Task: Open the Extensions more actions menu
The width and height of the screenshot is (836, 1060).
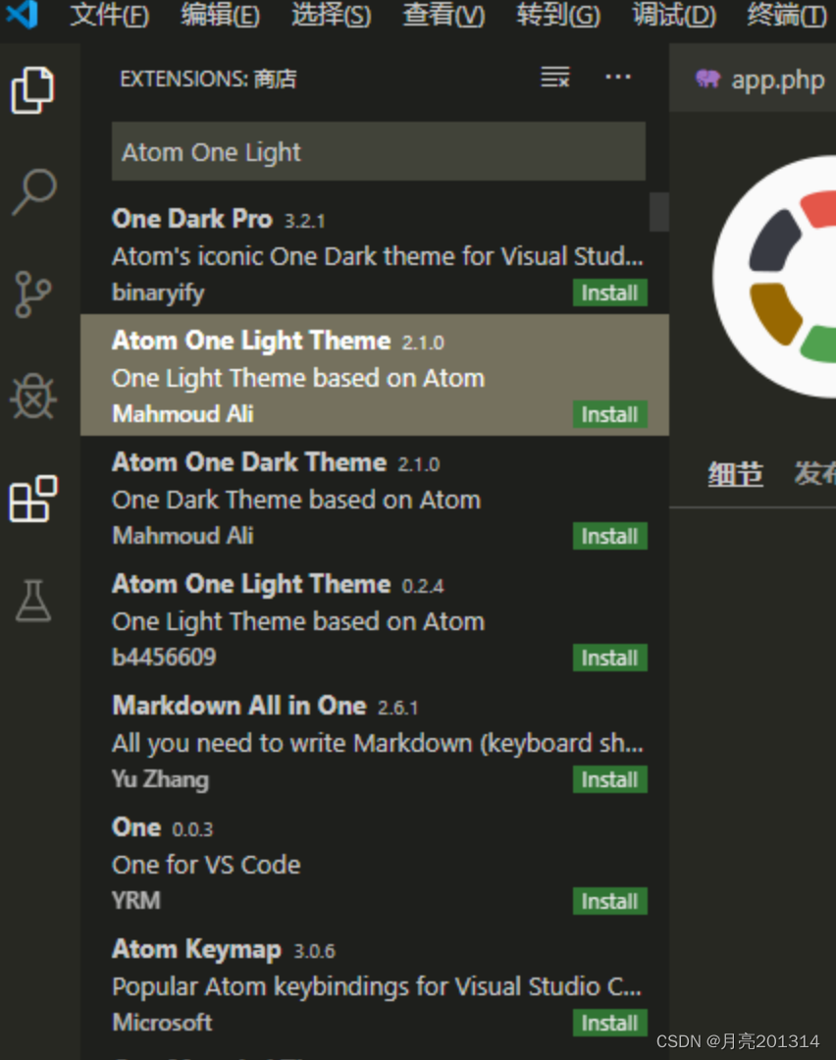Action: point(618,78)
